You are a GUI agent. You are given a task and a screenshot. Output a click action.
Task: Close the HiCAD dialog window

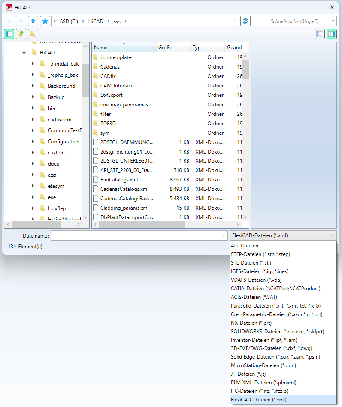click(x=332, y=7)
